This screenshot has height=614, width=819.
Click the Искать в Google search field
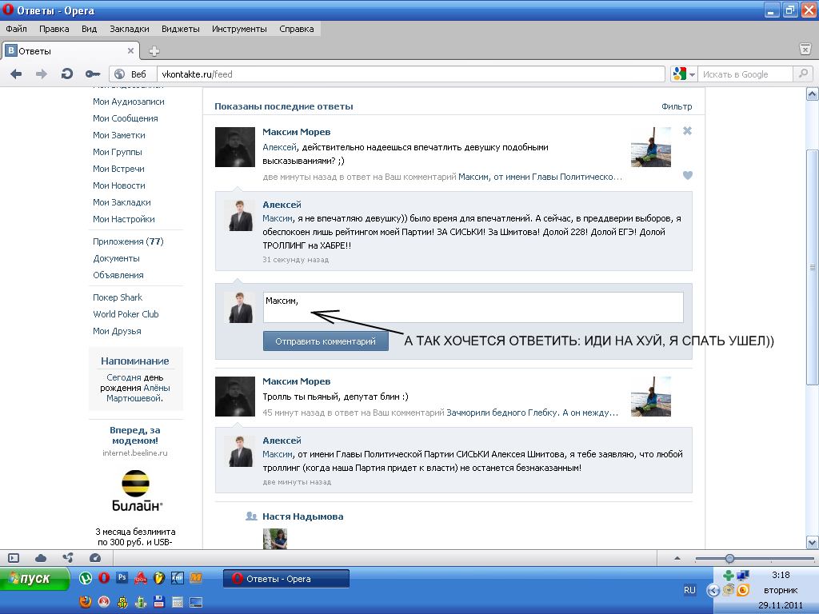(x=746, y=74)
